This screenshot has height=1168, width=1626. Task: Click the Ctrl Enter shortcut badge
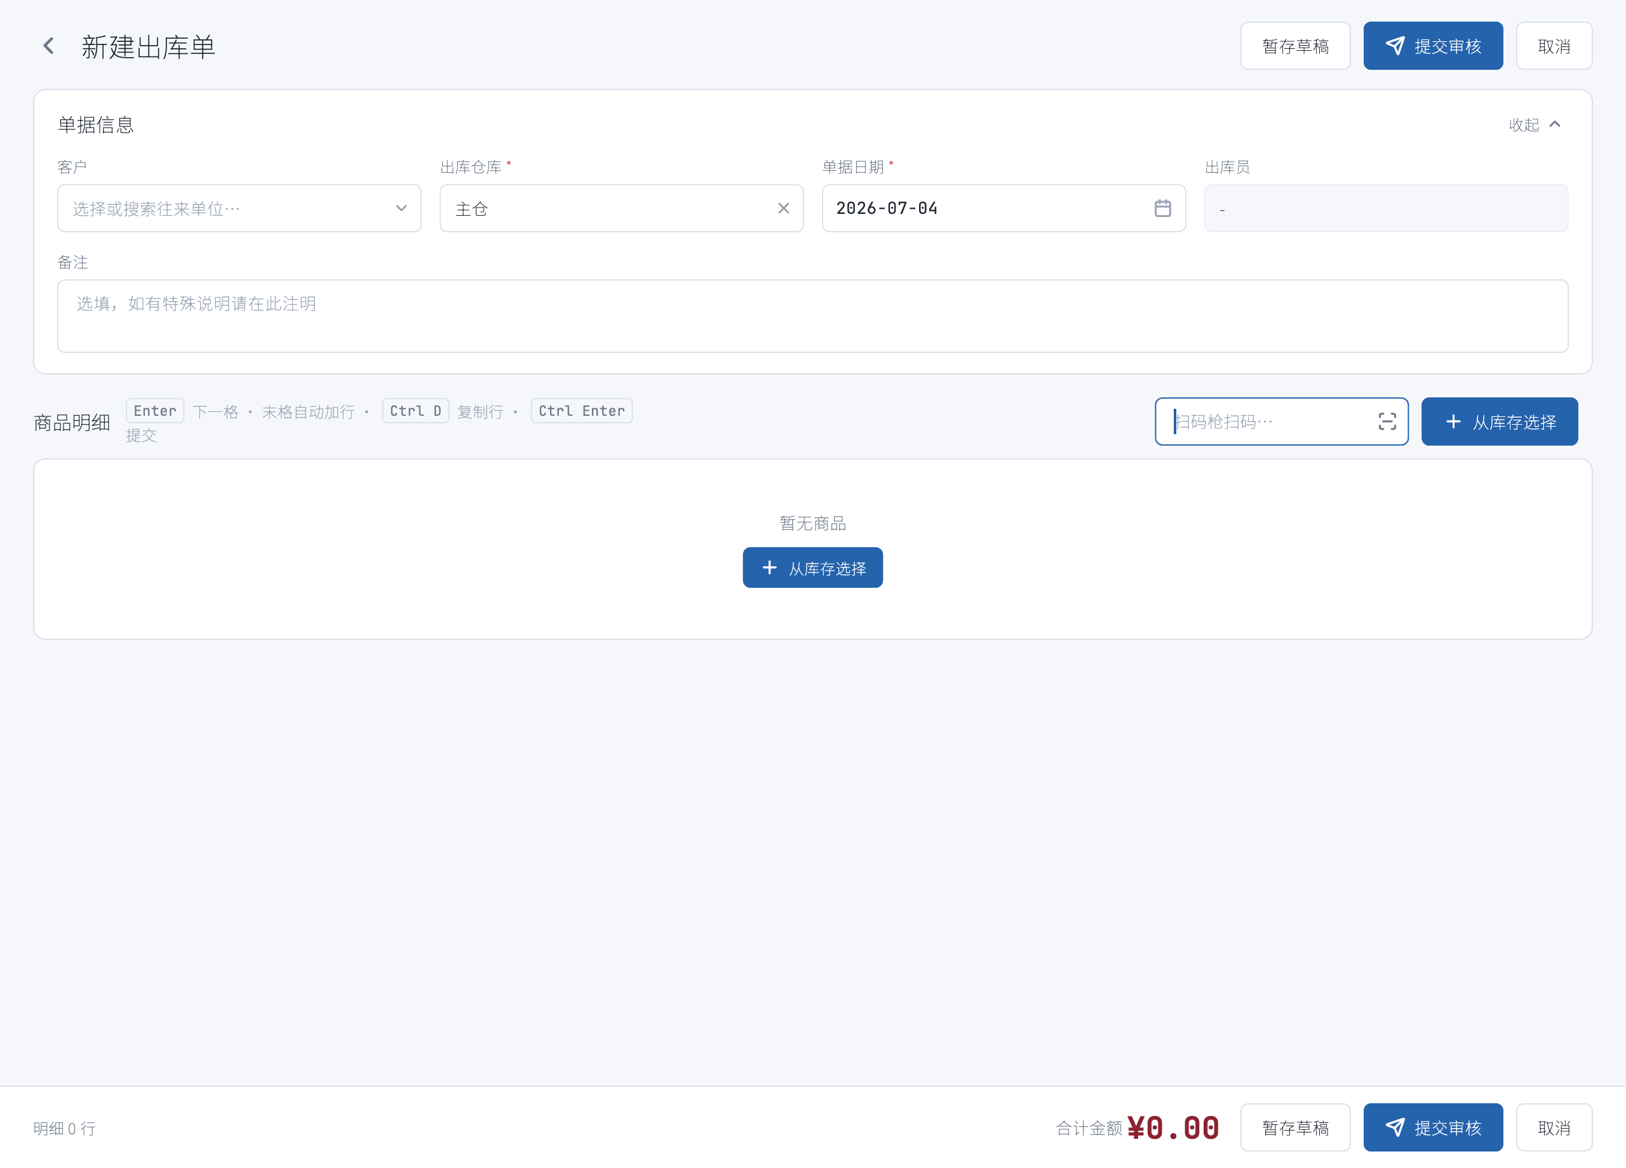581,411
